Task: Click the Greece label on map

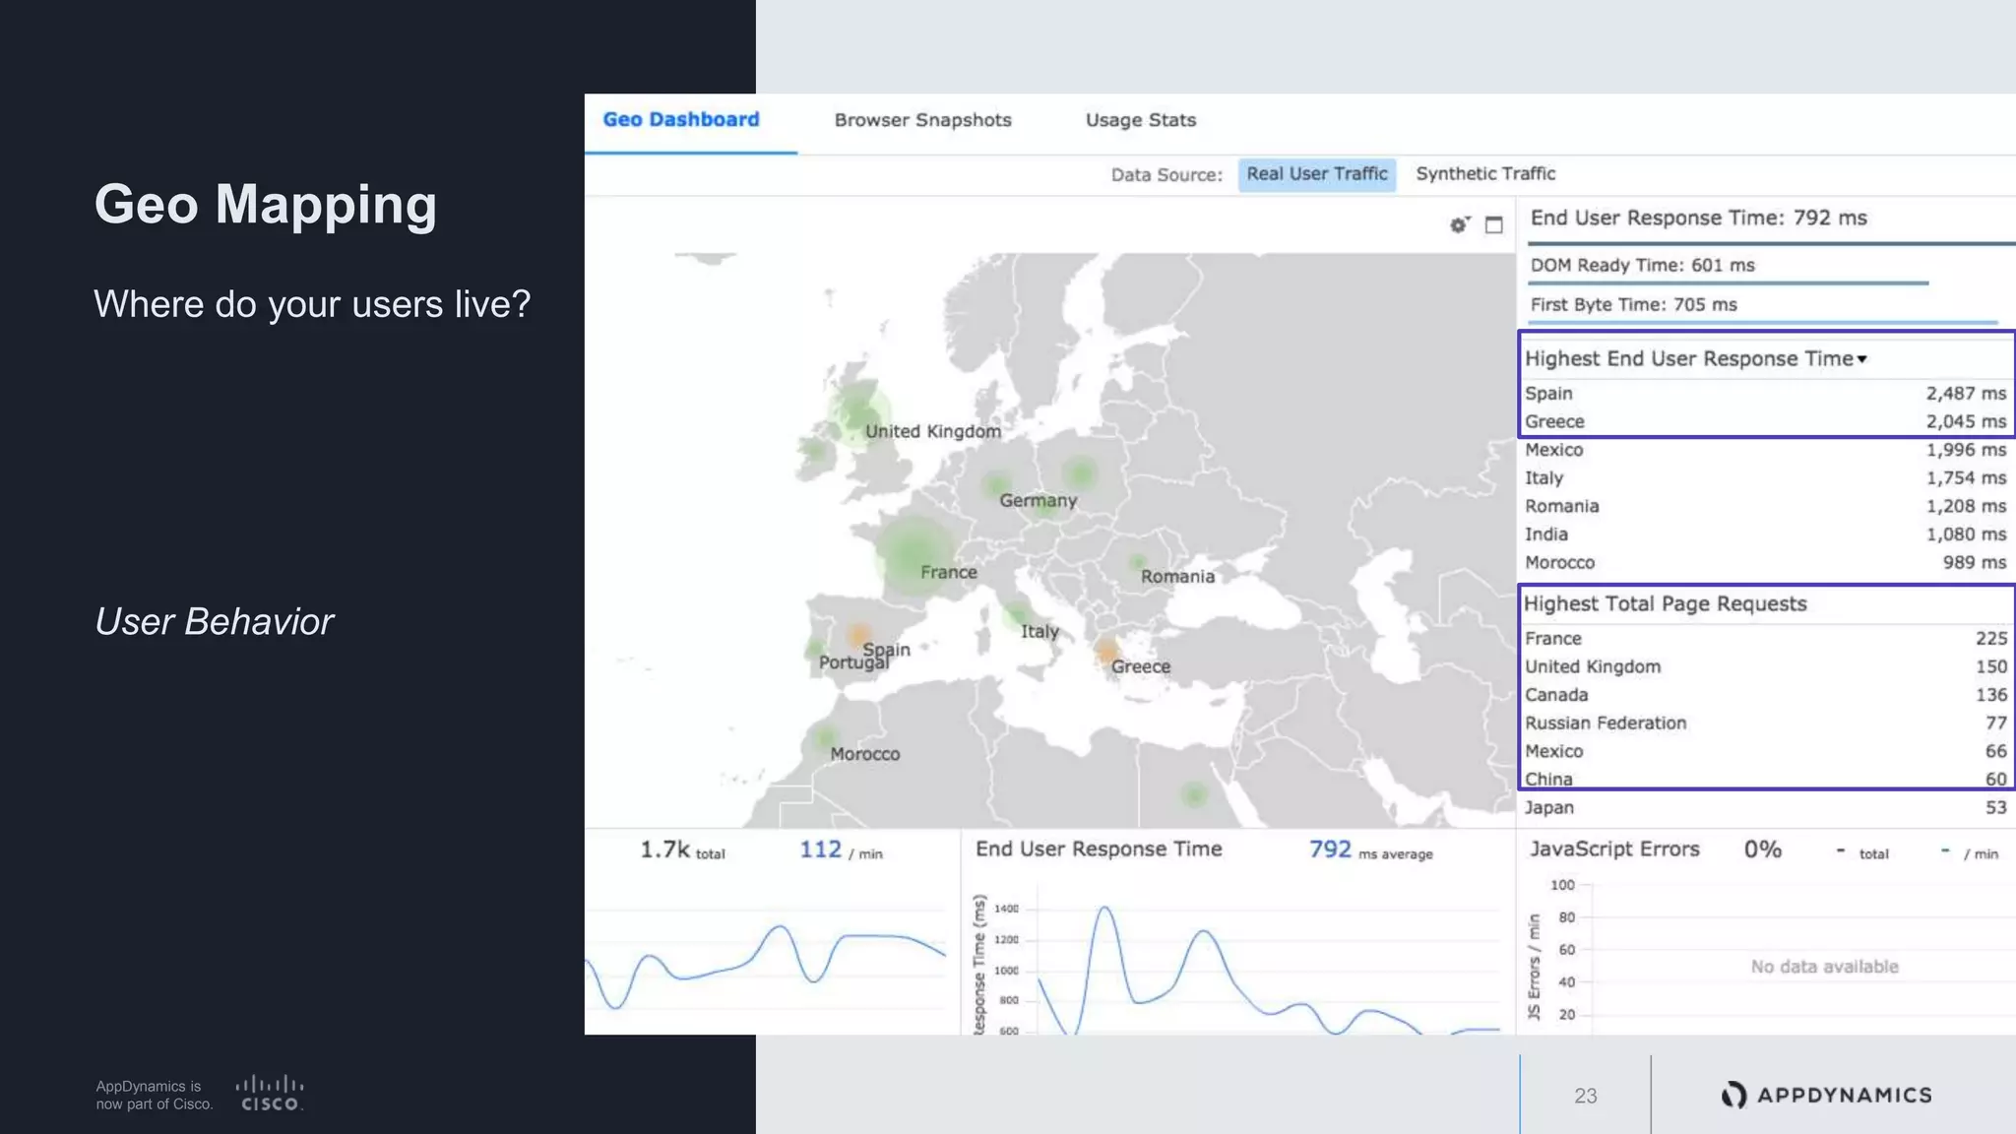Action: [x=1141, y=666]
